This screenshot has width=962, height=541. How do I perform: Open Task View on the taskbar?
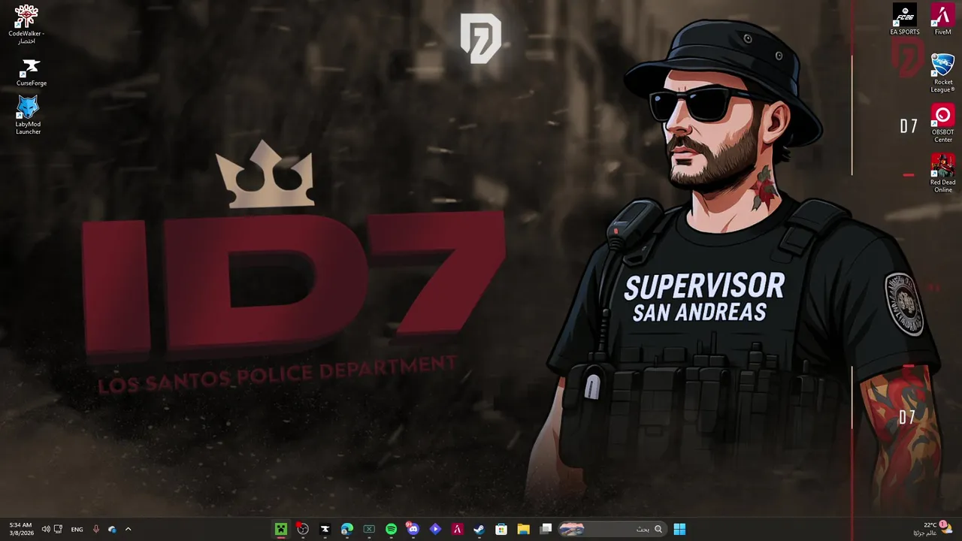[x=546, y=529]
